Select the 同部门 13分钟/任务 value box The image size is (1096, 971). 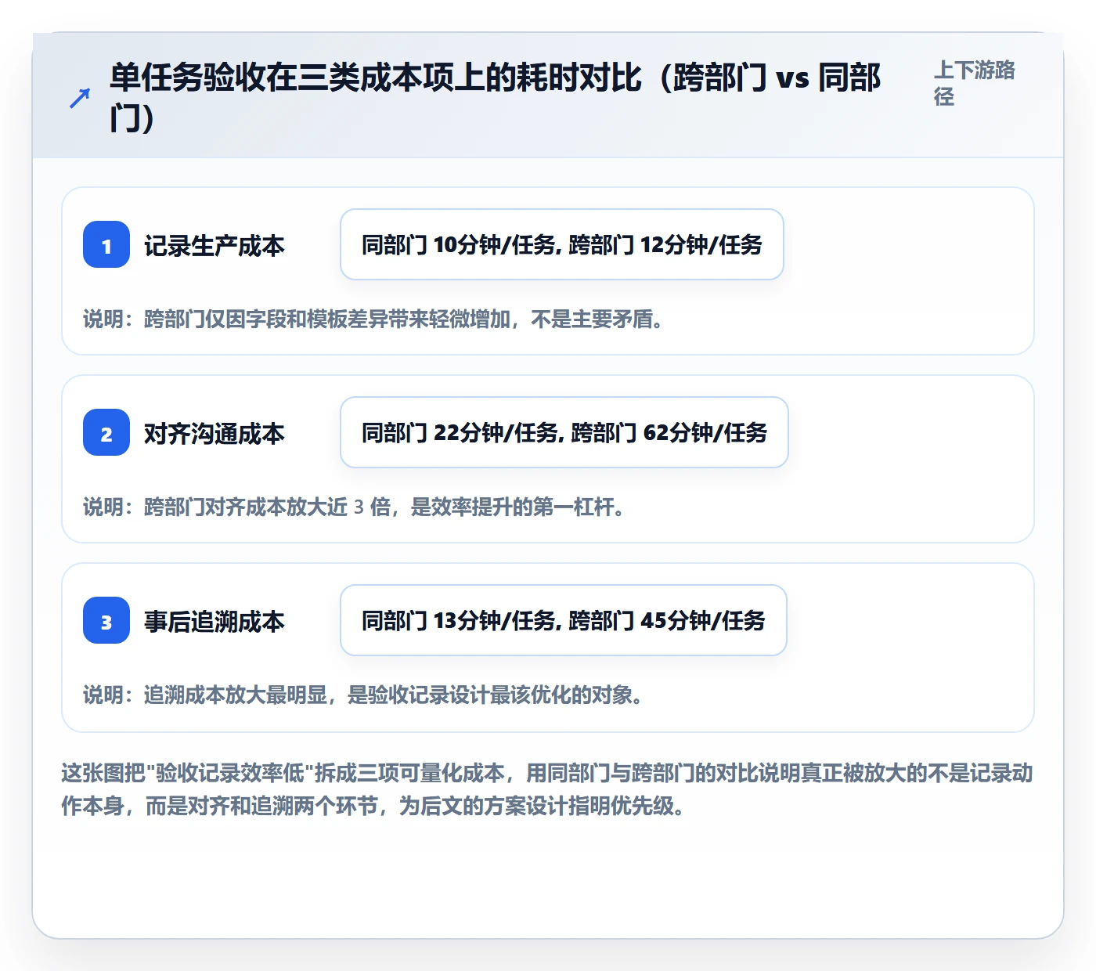(564, 620)
